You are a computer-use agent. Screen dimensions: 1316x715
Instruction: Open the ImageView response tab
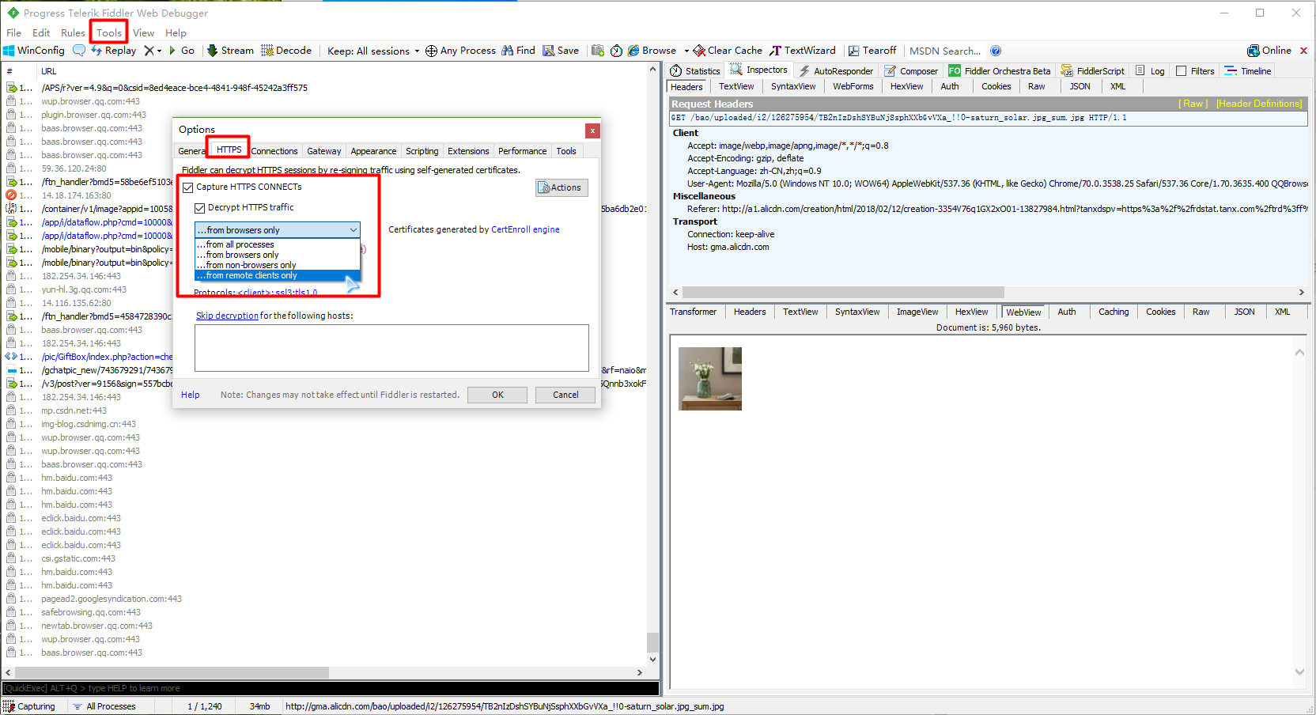click(x=917, y=312)
